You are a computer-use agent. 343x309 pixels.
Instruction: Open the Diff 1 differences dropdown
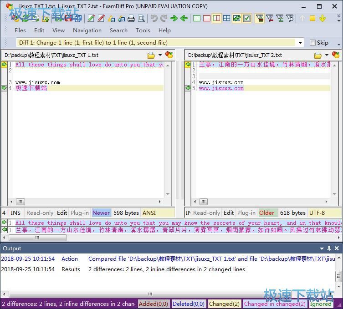(x=300, y=43)
